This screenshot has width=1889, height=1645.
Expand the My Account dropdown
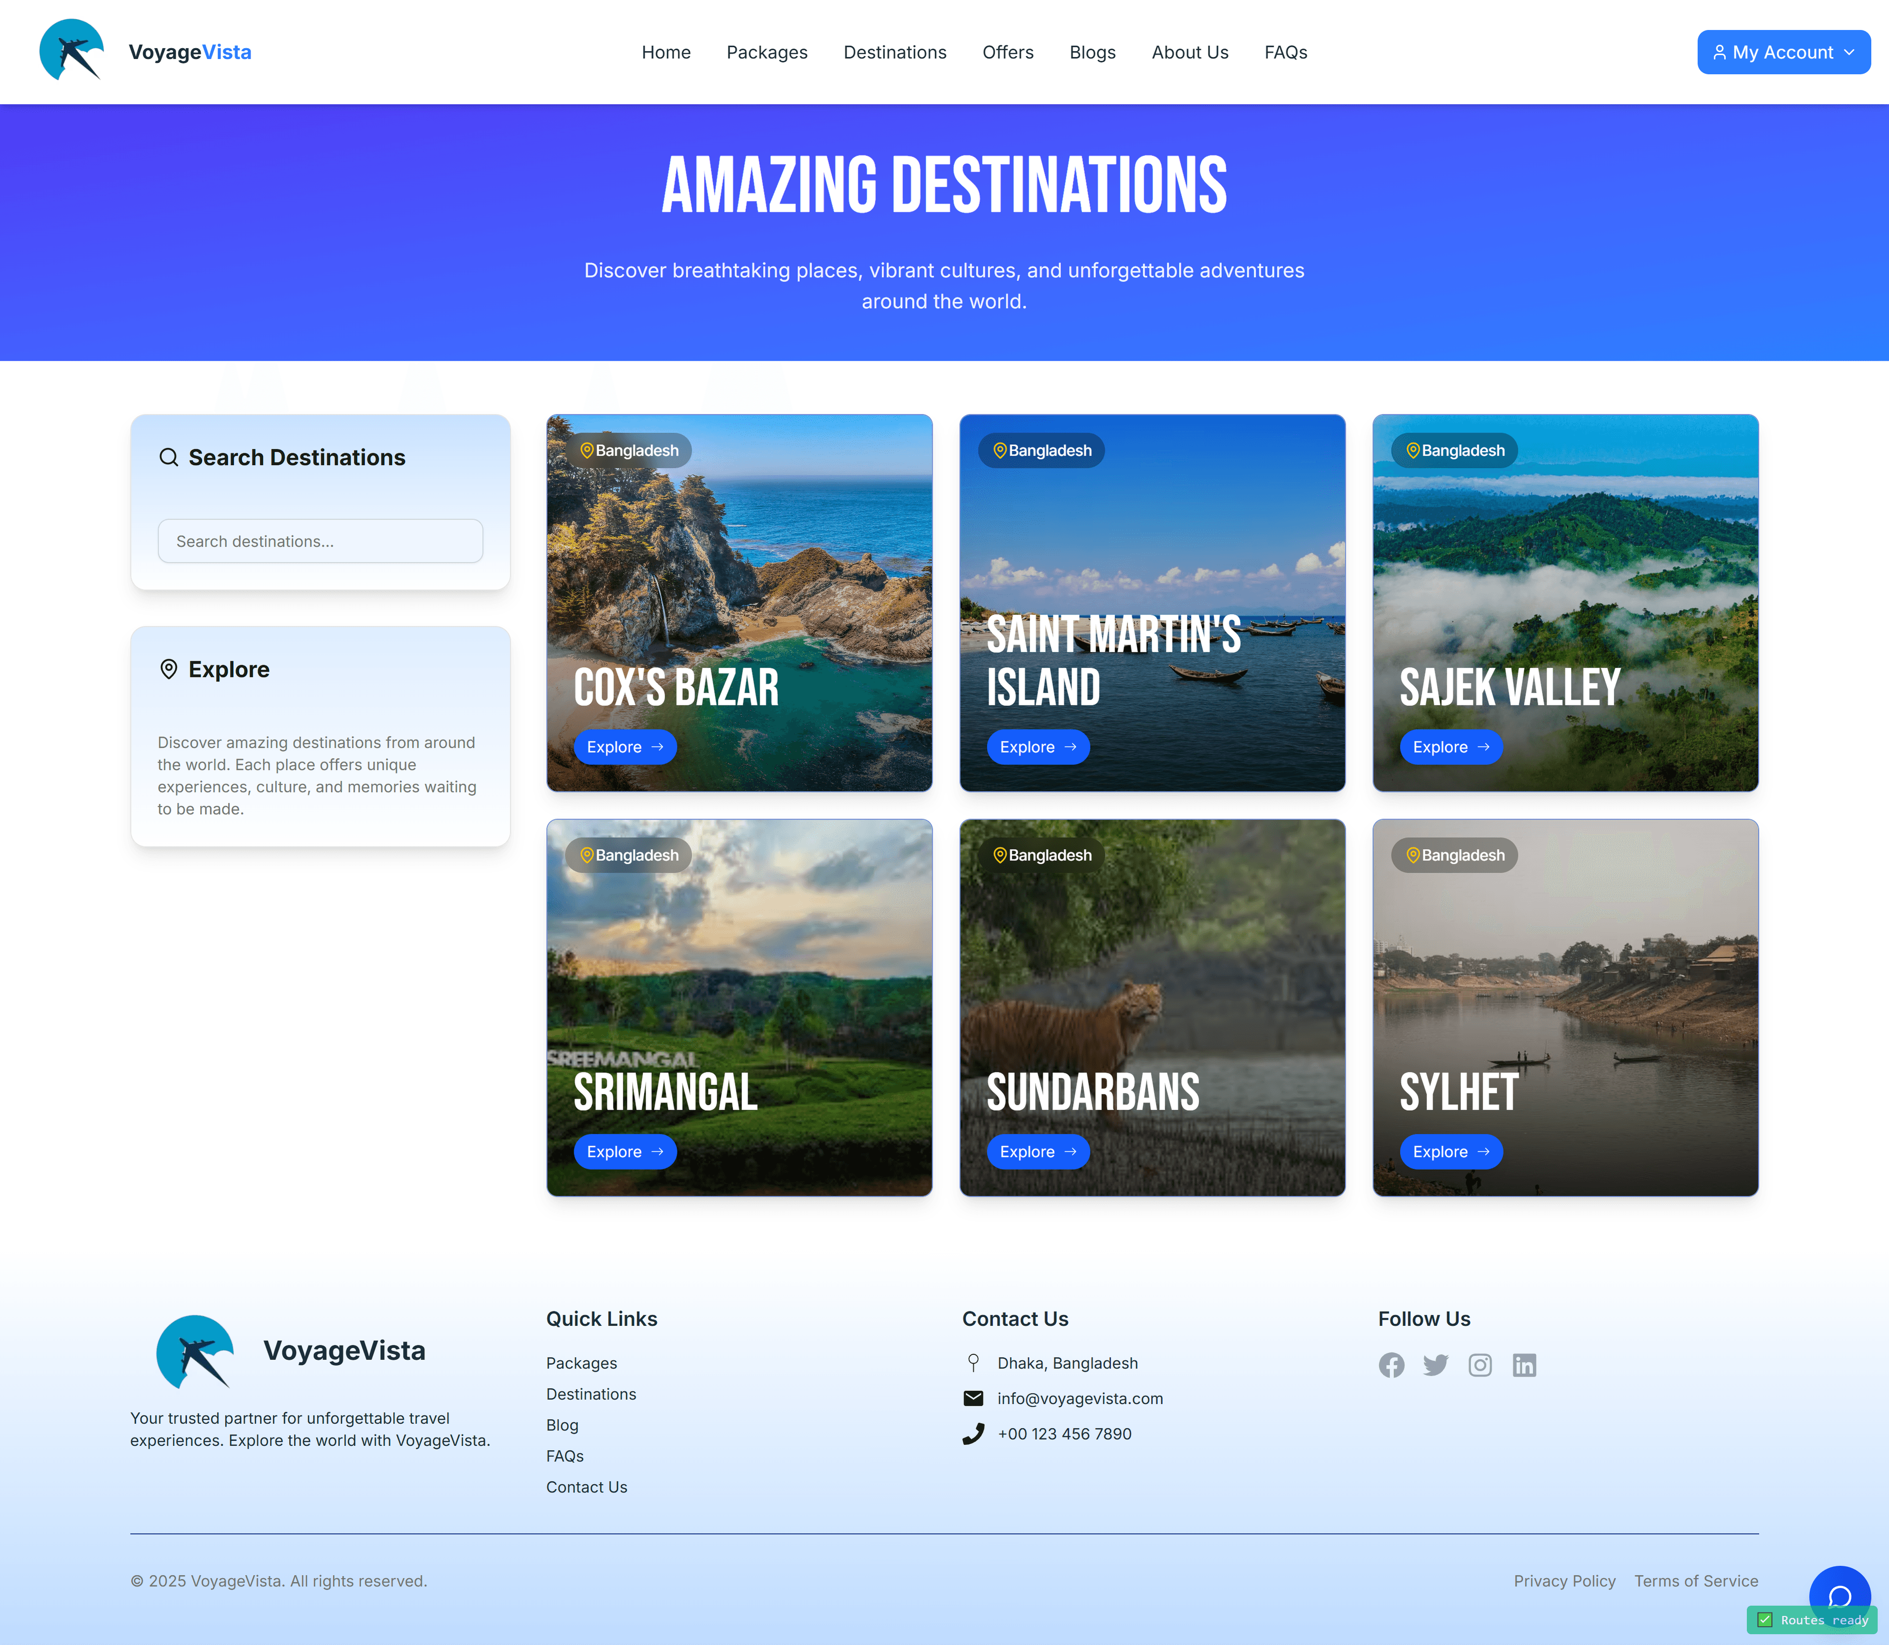pyautogui.click(x=1783, y=51)
